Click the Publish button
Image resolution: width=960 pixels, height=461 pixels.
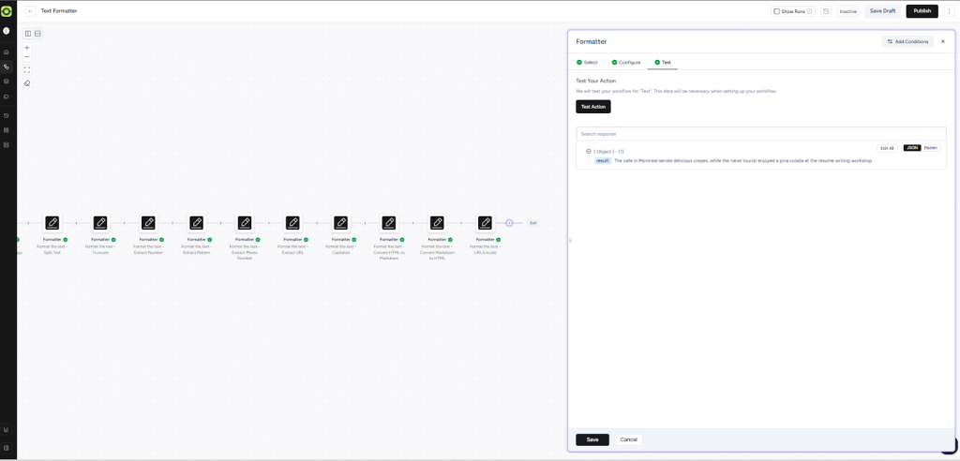point(922,11)
